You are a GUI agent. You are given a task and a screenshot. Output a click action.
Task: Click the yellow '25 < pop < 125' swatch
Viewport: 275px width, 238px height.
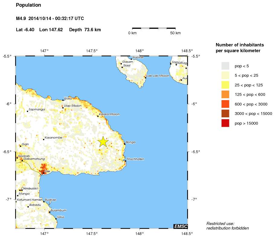pos(225,85)
